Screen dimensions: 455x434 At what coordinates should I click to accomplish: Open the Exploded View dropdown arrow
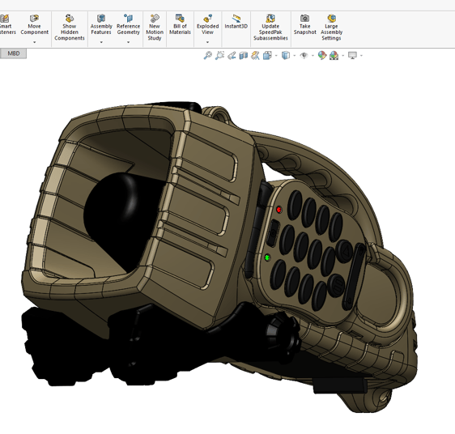pyautogui.click(x=207, y=42)
